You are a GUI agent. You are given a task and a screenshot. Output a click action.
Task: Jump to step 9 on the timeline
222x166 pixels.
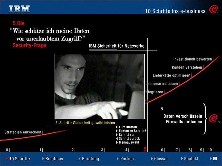click(x=202, y=150)
